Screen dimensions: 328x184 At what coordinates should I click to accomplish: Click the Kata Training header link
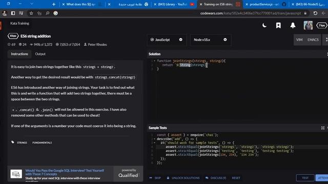coord(19,24)
